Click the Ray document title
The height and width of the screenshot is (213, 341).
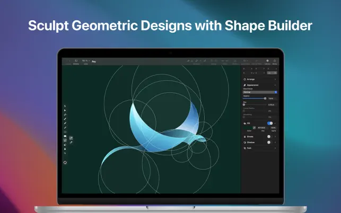94,62
